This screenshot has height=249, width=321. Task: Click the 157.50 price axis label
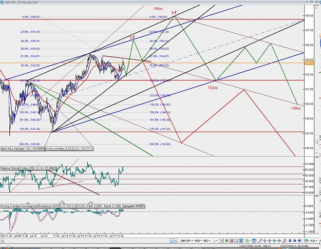(309, 30)
